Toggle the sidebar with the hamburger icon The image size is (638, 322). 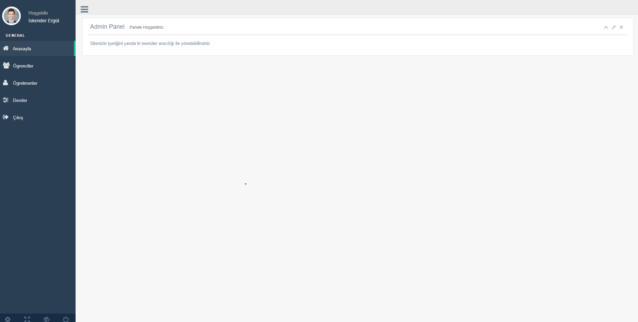coord(84,9)
